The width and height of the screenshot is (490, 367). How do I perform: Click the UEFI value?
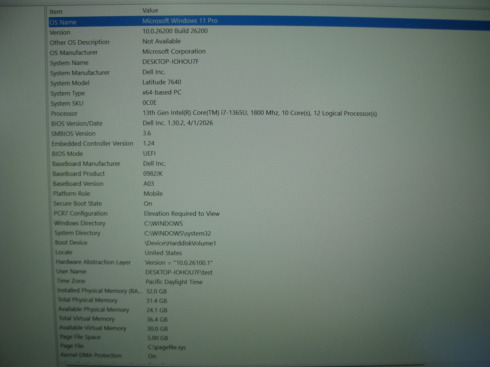point(149,153)
